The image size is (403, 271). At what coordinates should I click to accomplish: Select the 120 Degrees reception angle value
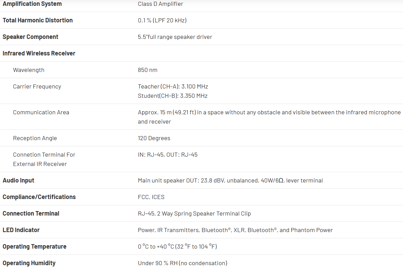click(x=154, y=138)
